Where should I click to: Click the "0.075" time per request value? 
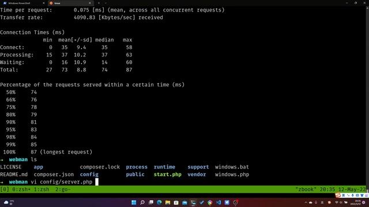pos(81,10)
